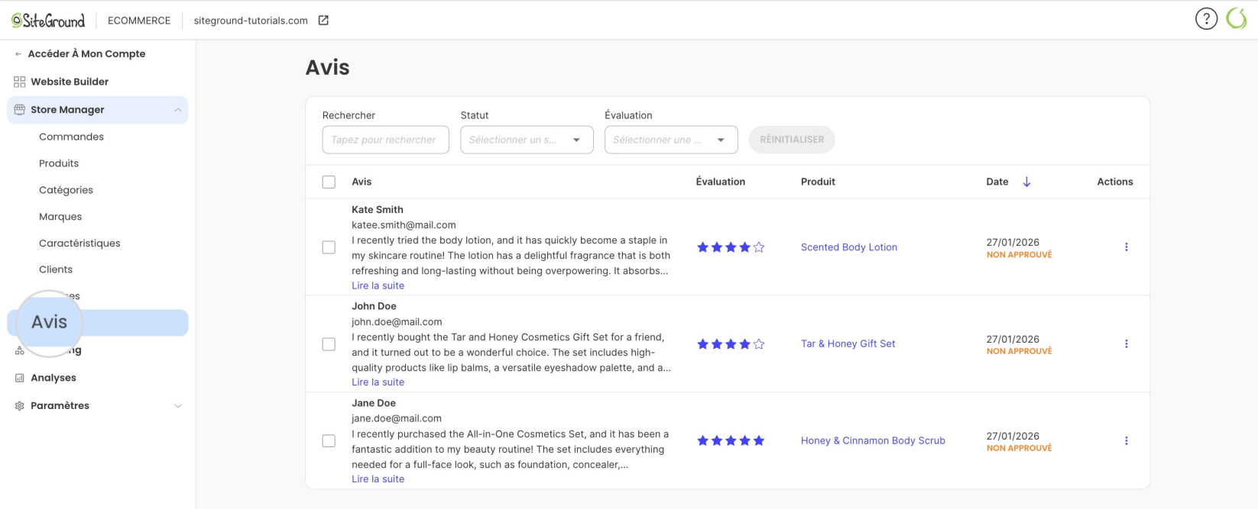Click NON APPROUVÉ status in Jane Doe row

click(1019, 448)
